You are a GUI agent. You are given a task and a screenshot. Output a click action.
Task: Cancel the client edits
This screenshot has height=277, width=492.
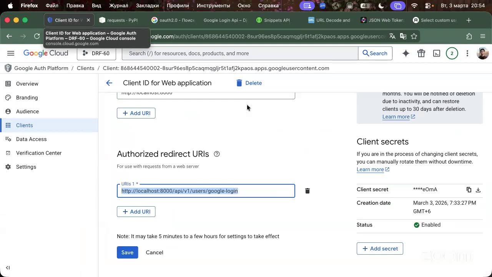click(155, 252)
